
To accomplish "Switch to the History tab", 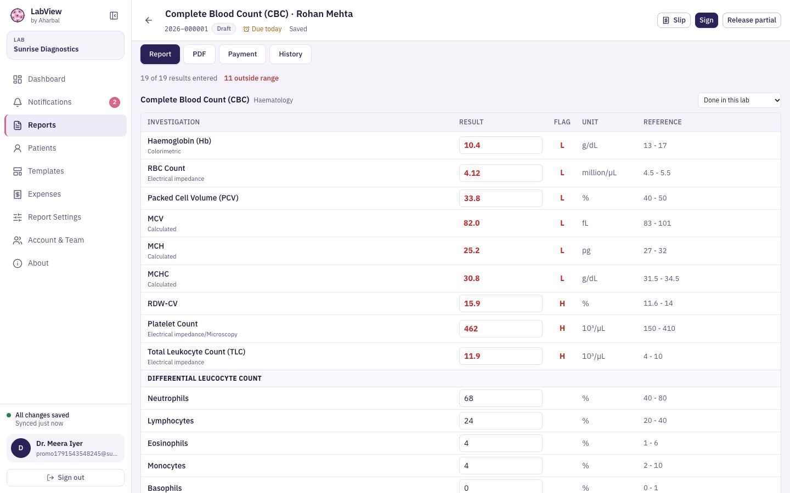I will (290, 54).
